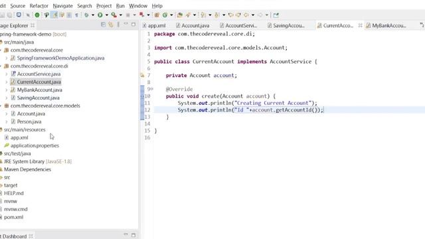Open the Debug button dropdown arrow
The image size is (425, 239).
(x=93, y=15)
